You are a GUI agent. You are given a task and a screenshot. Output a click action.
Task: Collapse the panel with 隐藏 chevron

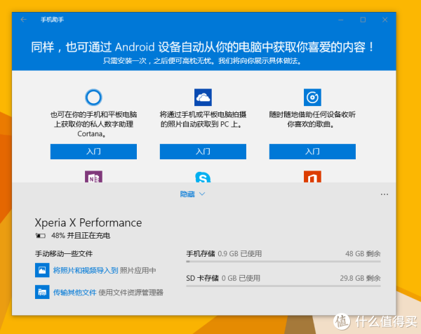tap(192, 194)
